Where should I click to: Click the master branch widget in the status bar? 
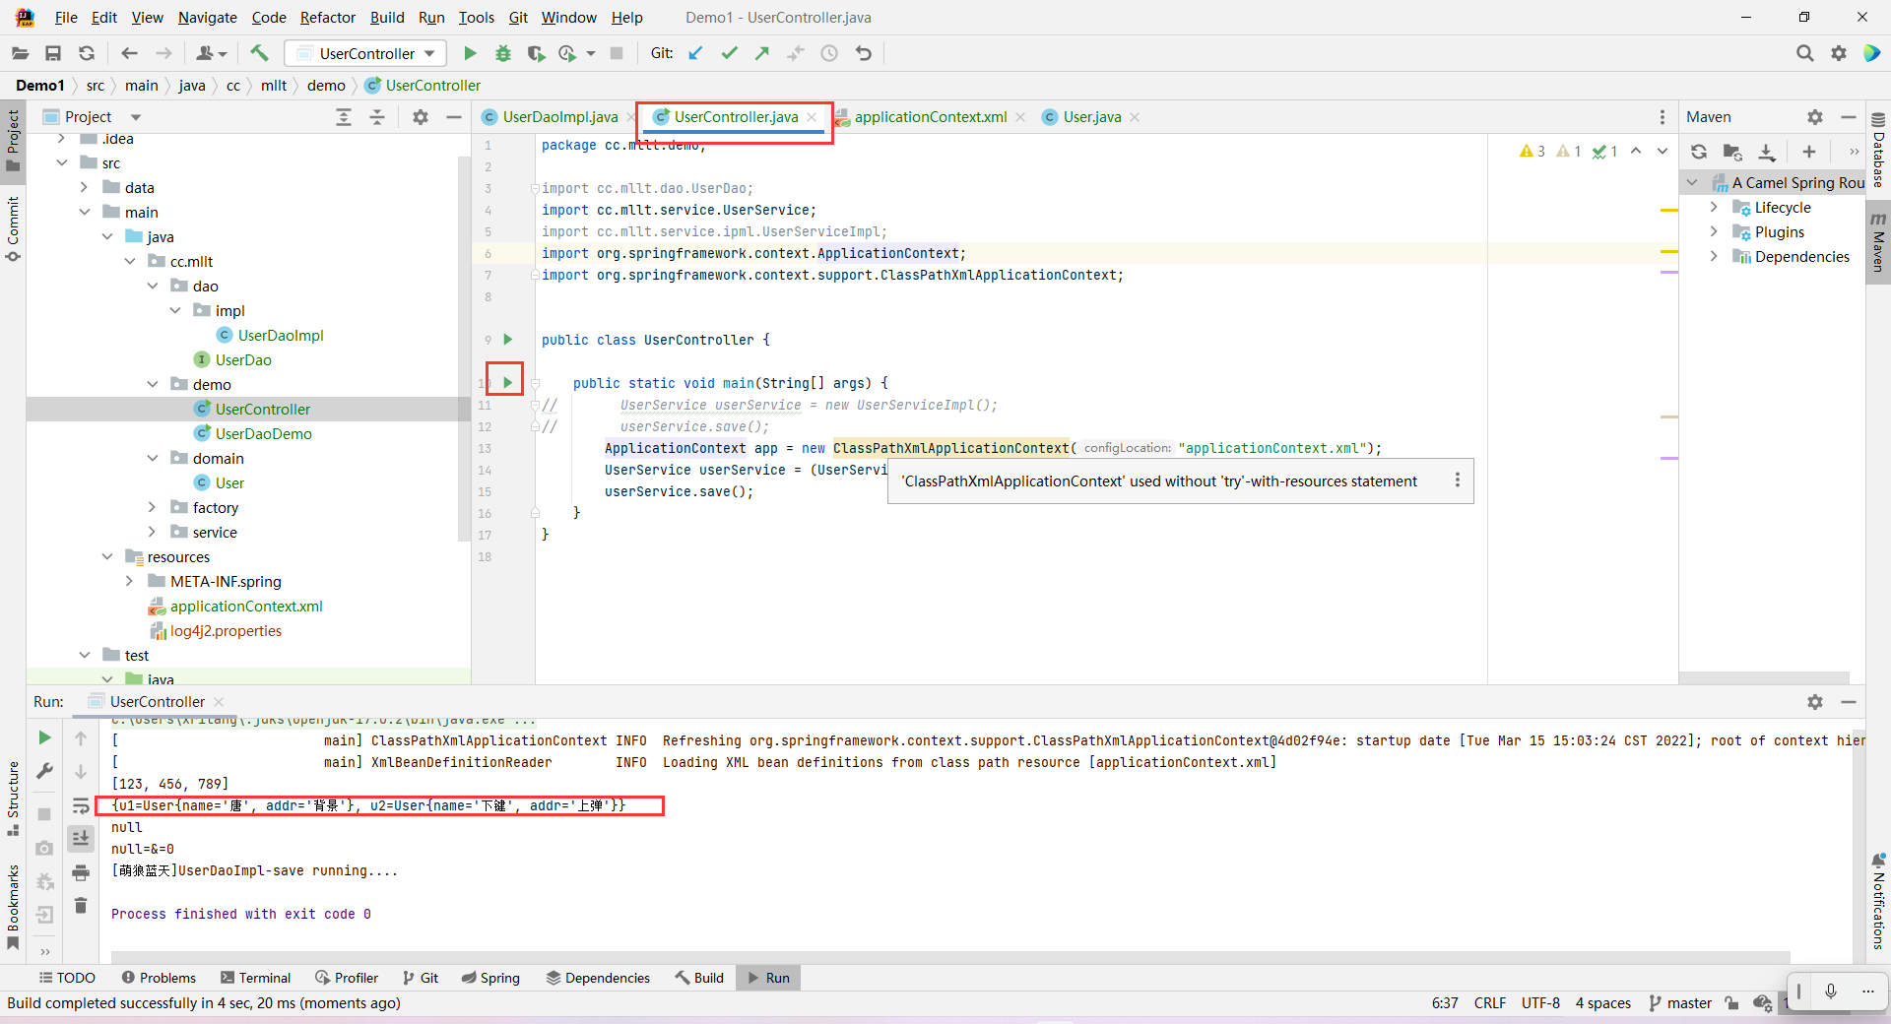[x=1680, y=1003]
